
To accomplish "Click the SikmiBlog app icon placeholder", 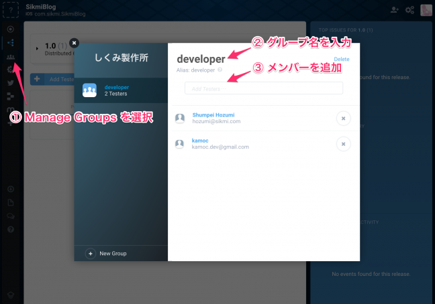I will click(x=9, y=9).
